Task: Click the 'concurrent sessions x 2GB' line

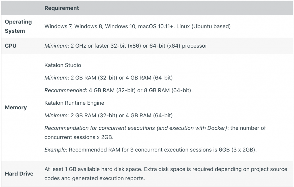Action: coord(79,137)
